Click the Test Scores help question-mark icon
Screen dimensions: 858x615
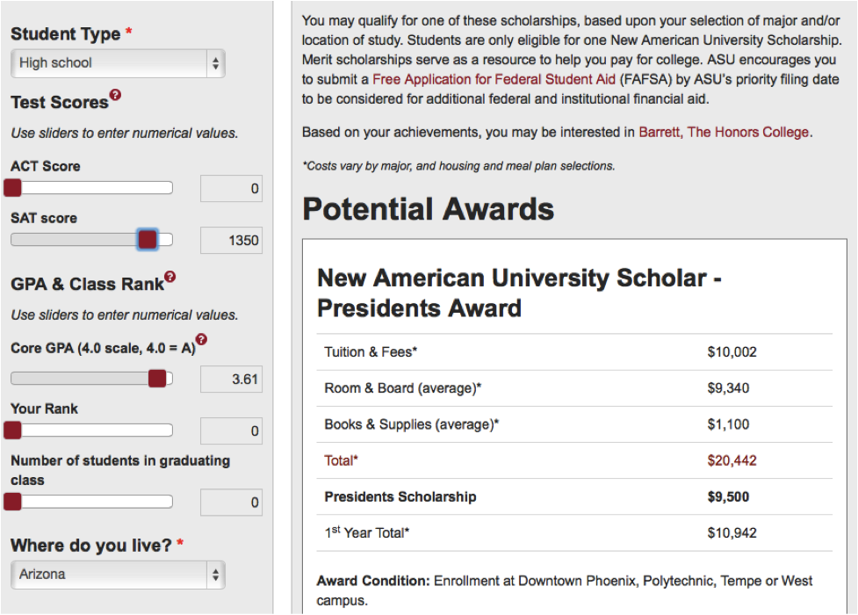coord(115,95)
